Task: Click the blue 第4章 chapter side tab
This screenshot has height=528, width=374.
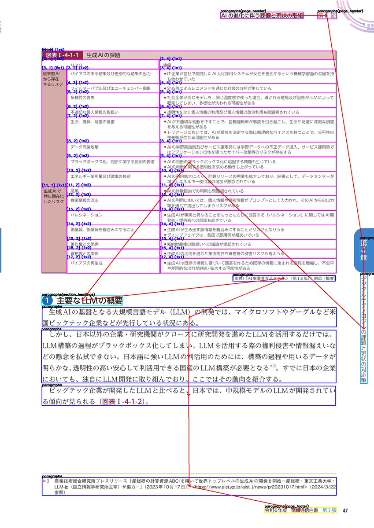Action: click(364, 250)
